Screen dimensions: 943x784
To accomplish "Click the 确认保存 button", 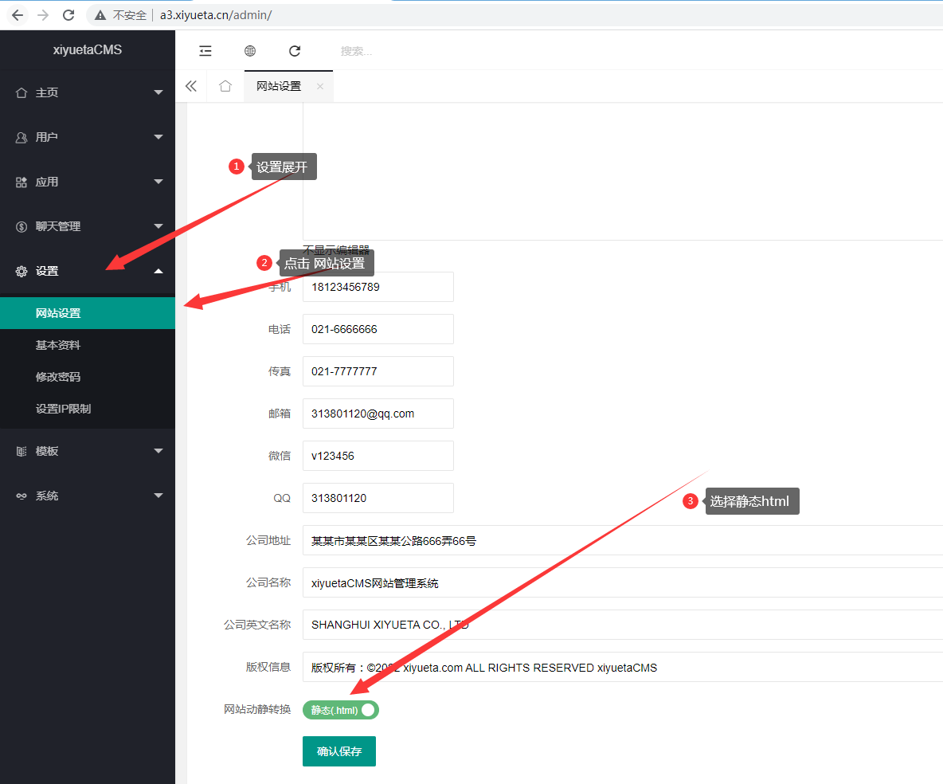I will tap(339, 751).
